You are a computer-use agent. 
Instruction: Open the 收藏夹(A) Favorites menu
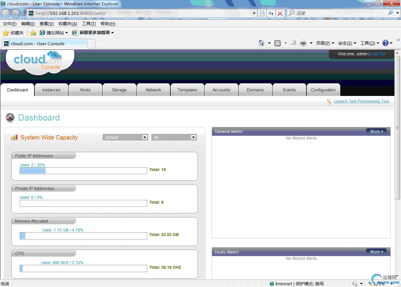click(x=68, y=24)
